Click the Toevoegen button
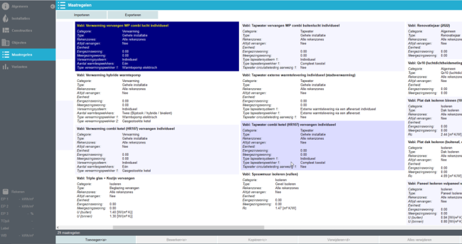 (96, 240)
